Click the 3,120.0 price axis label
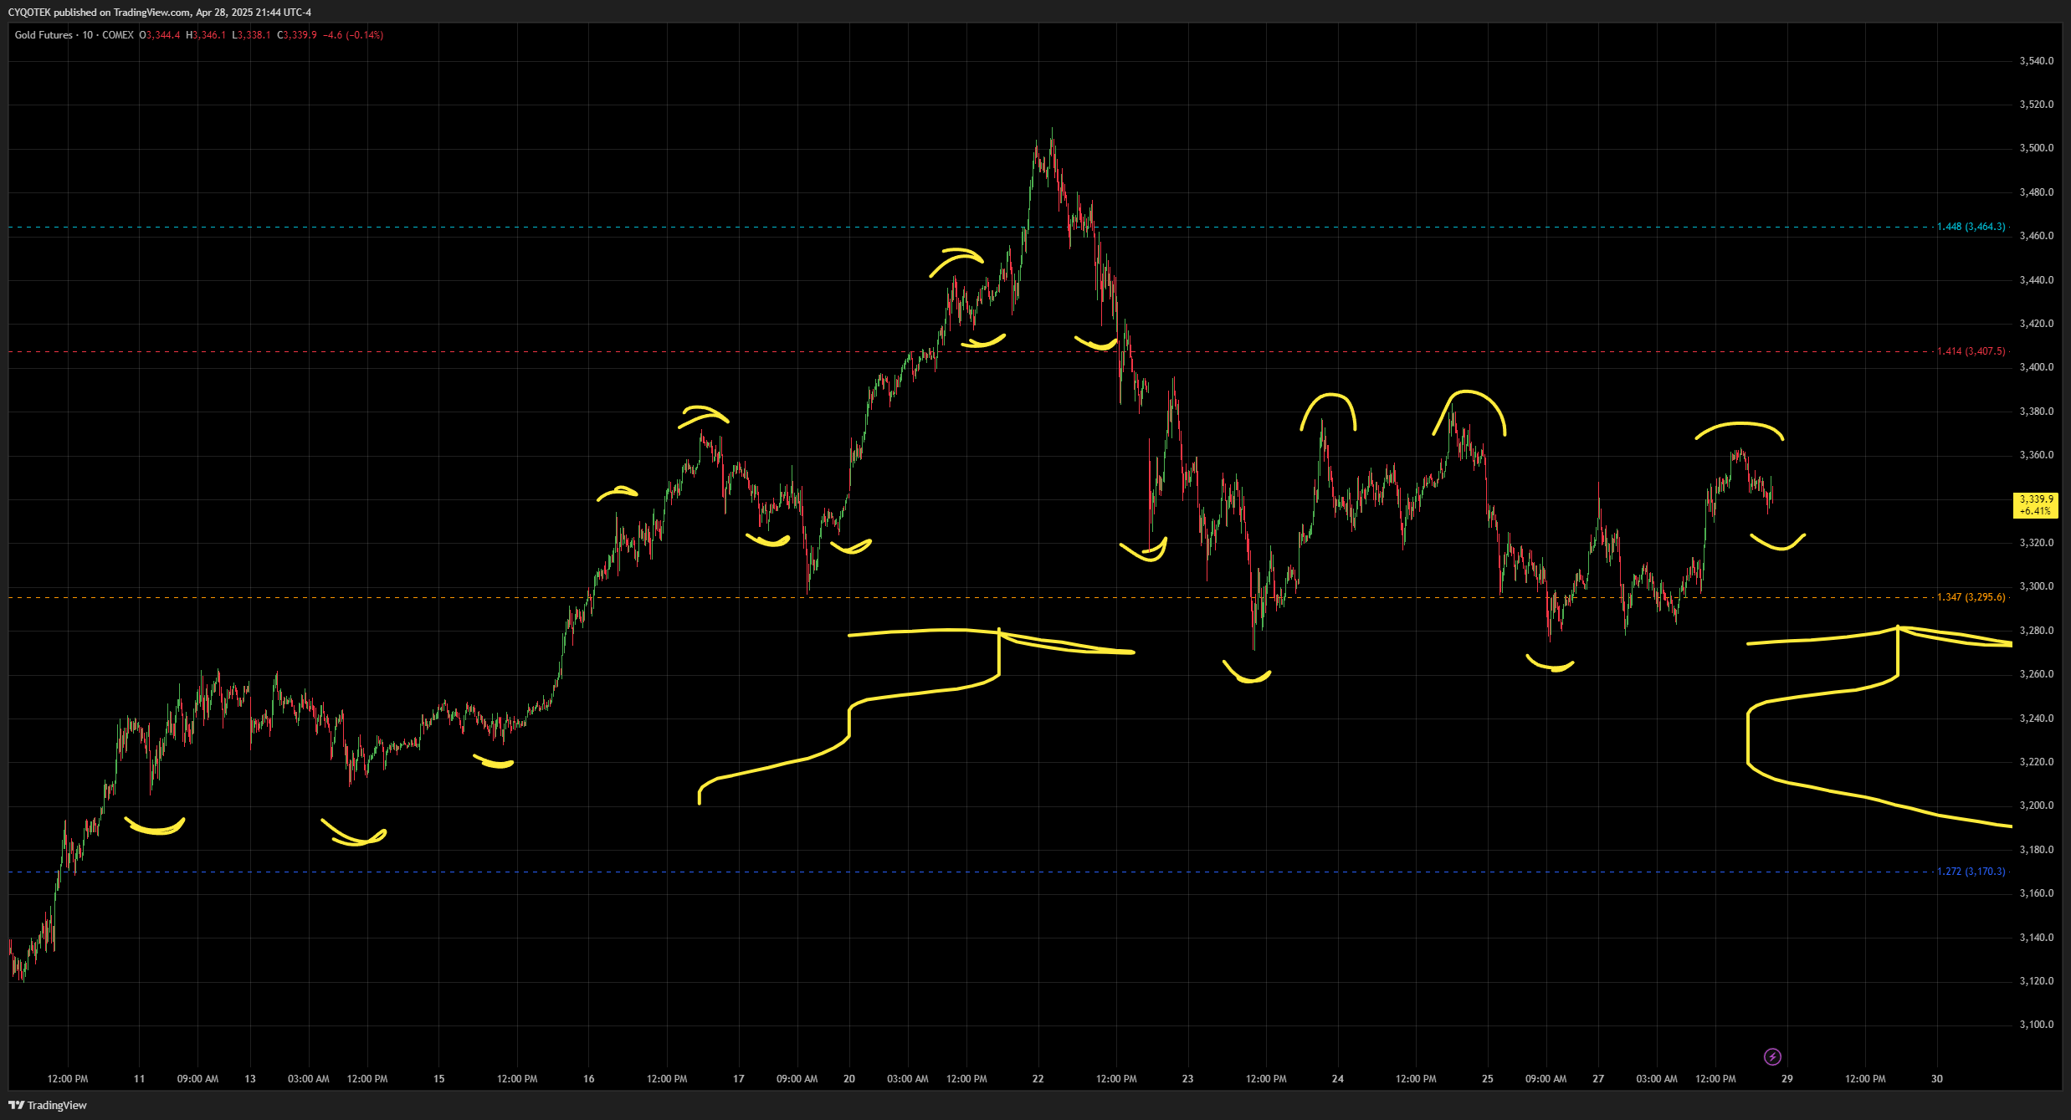The image size is (2071, 1120). (x=2036, y=981)
